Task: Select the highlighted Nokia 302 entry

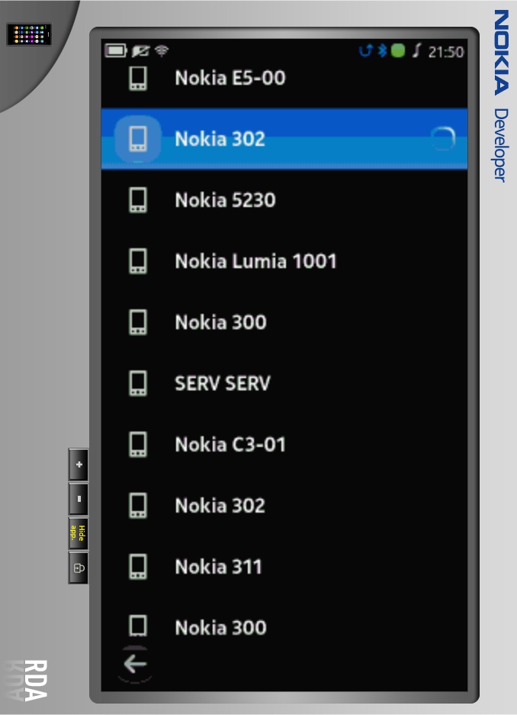Action: pyautogui.click(x=284, y=138)
